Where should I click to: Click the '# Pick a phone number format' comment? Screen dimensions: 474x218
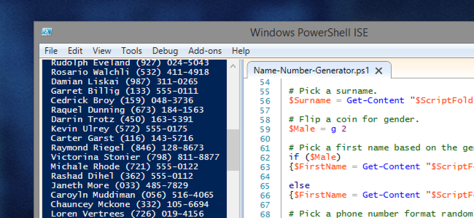tap(382, 214)
